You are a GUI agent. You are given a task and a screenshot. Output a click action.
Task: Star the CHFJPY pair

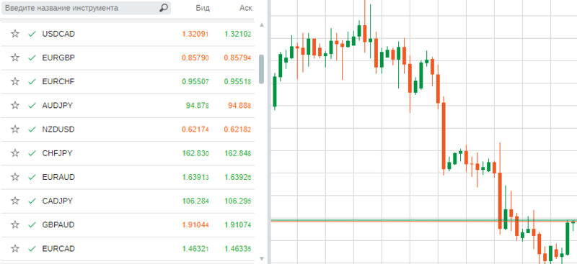pyautogui.click(x=14, y=153)
